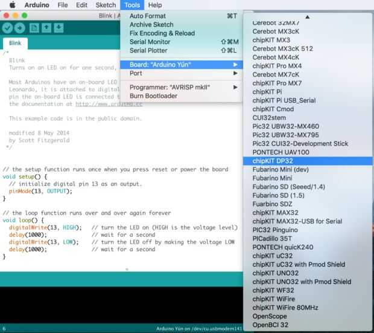Select CUI32stem board

[308, 118]
